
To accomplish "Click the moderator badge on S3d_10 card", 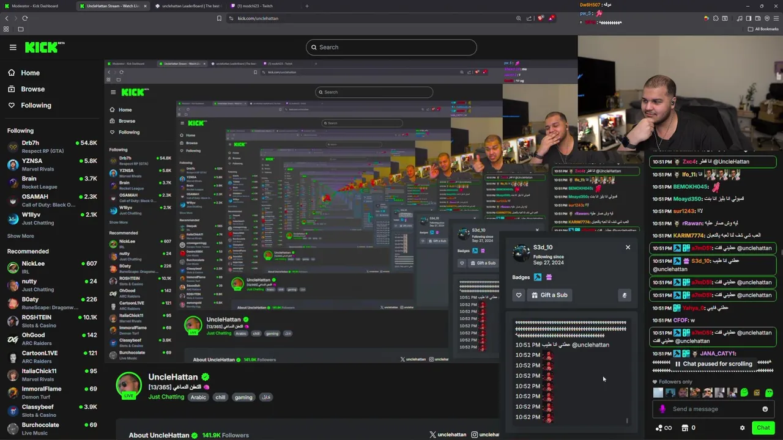I will pyautogui.click(x=537, y=277).
